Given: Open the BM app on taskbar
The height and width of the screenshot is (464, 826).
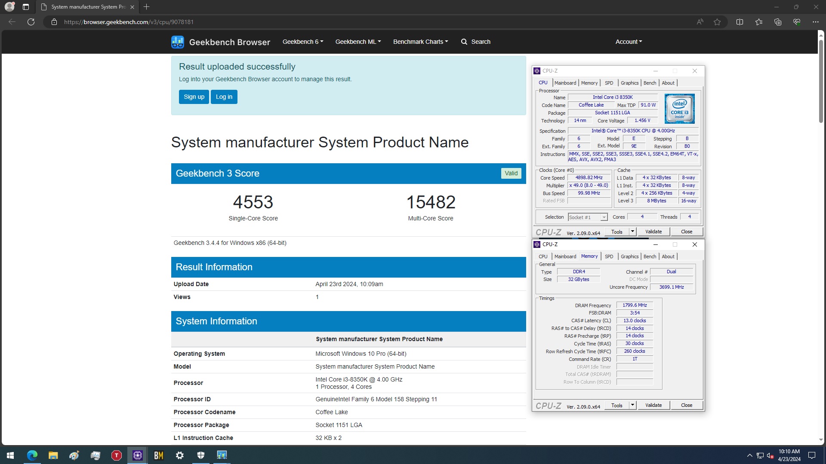Looking at the screenshot, I should (159, 455).
